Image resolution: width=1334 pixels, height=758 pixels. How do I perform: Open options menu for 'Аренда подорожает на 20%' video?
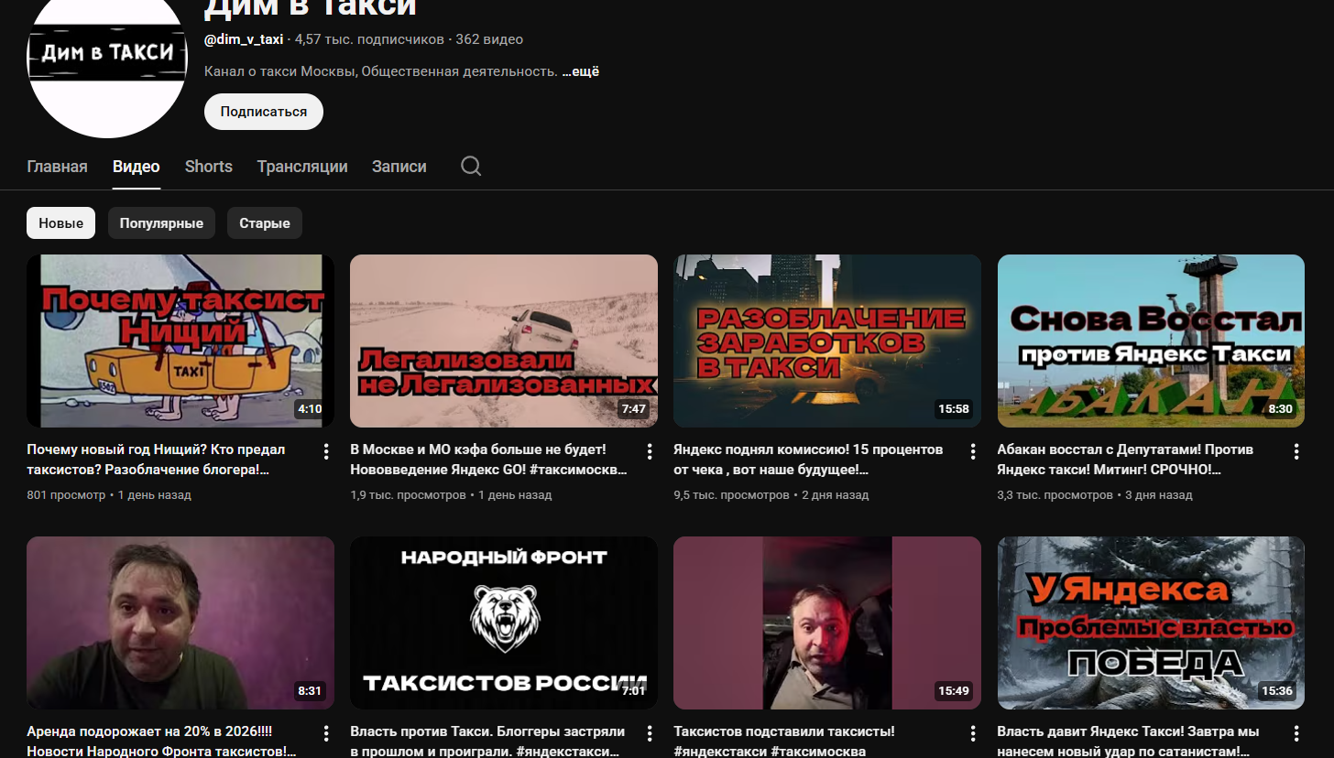click(x=326, y=733)
